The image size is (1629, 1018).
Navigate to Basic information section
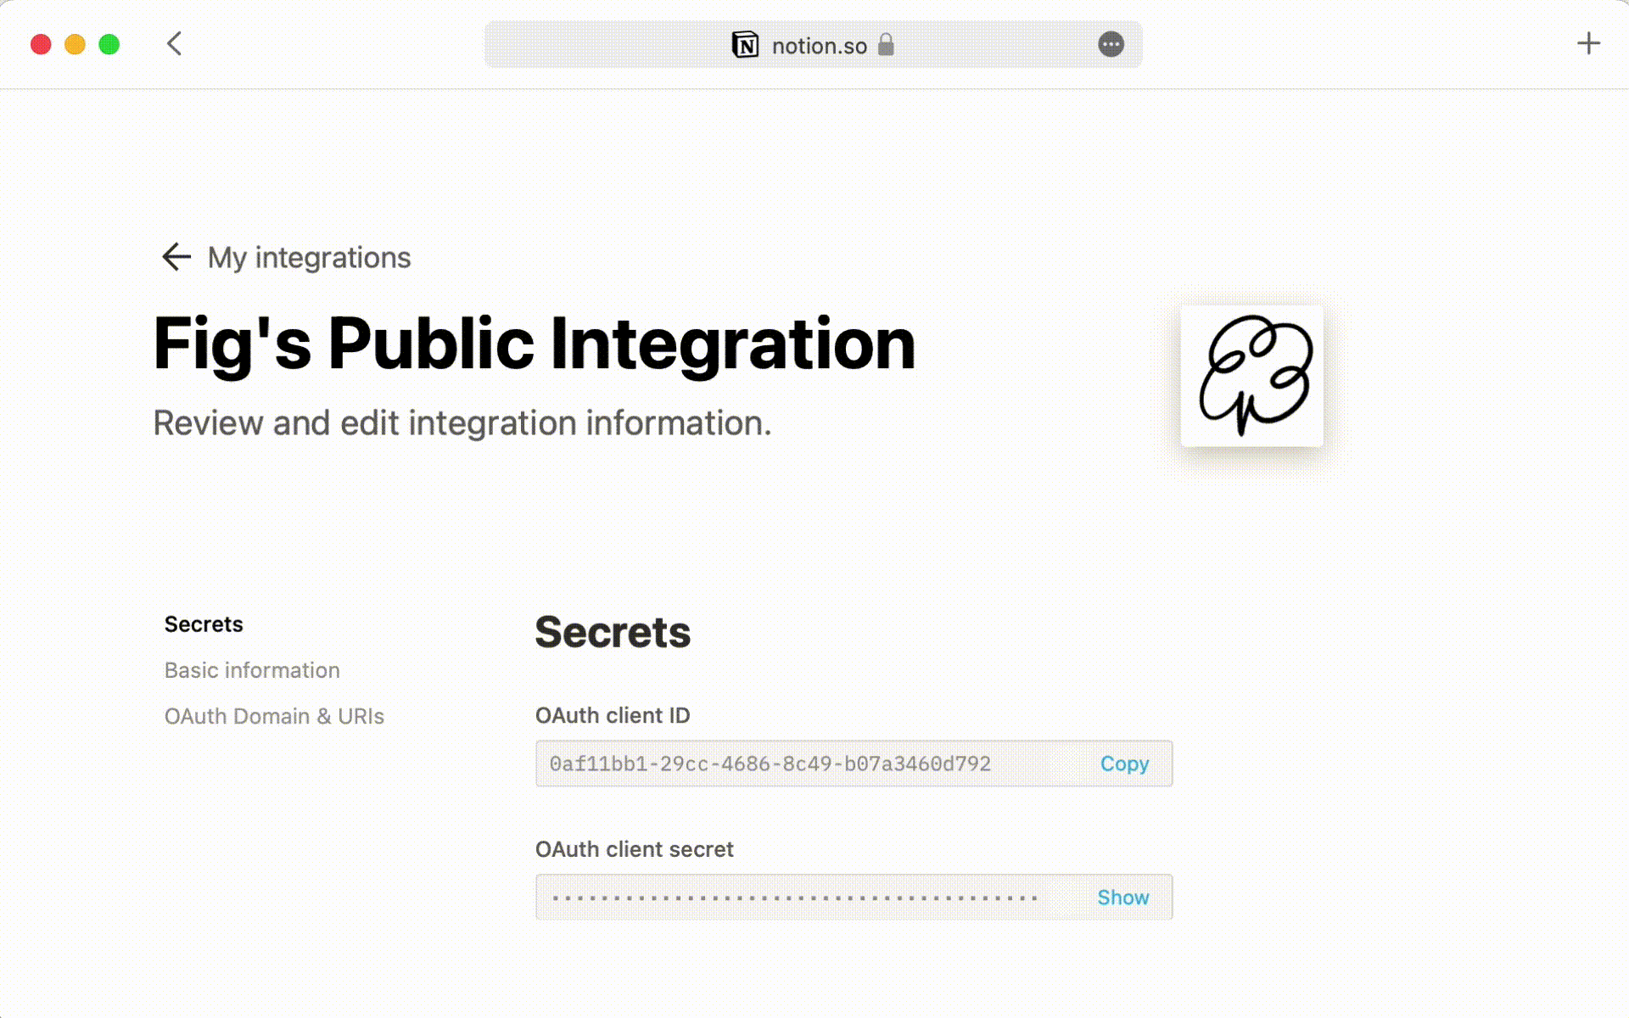point(251,669)
